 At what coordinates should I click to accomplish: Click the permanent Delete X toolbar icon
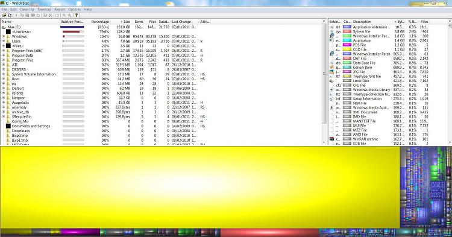click(x=51, y=15)
